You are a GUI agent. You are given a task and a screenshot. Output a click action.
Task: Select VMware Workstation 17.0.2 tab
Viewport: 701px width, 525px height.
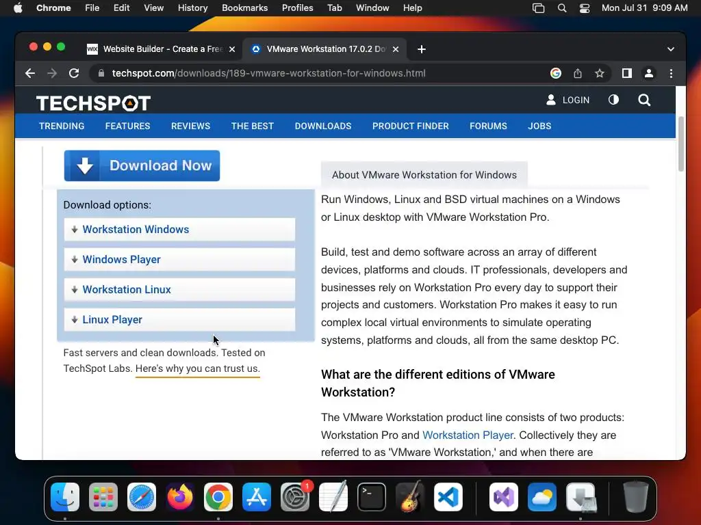point(325,49)
